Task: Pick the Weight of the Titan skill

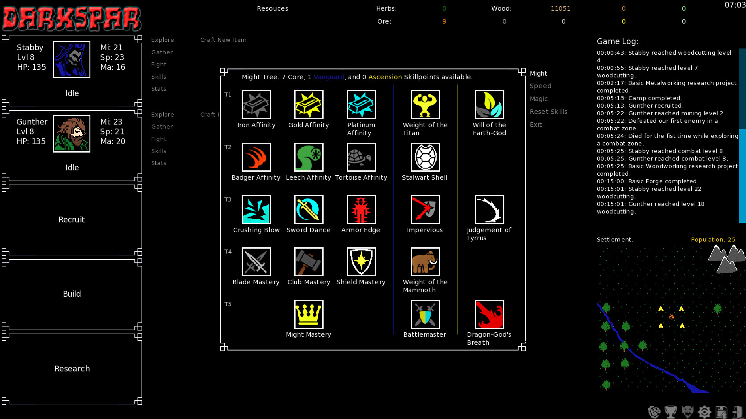Action: point(425,105)
